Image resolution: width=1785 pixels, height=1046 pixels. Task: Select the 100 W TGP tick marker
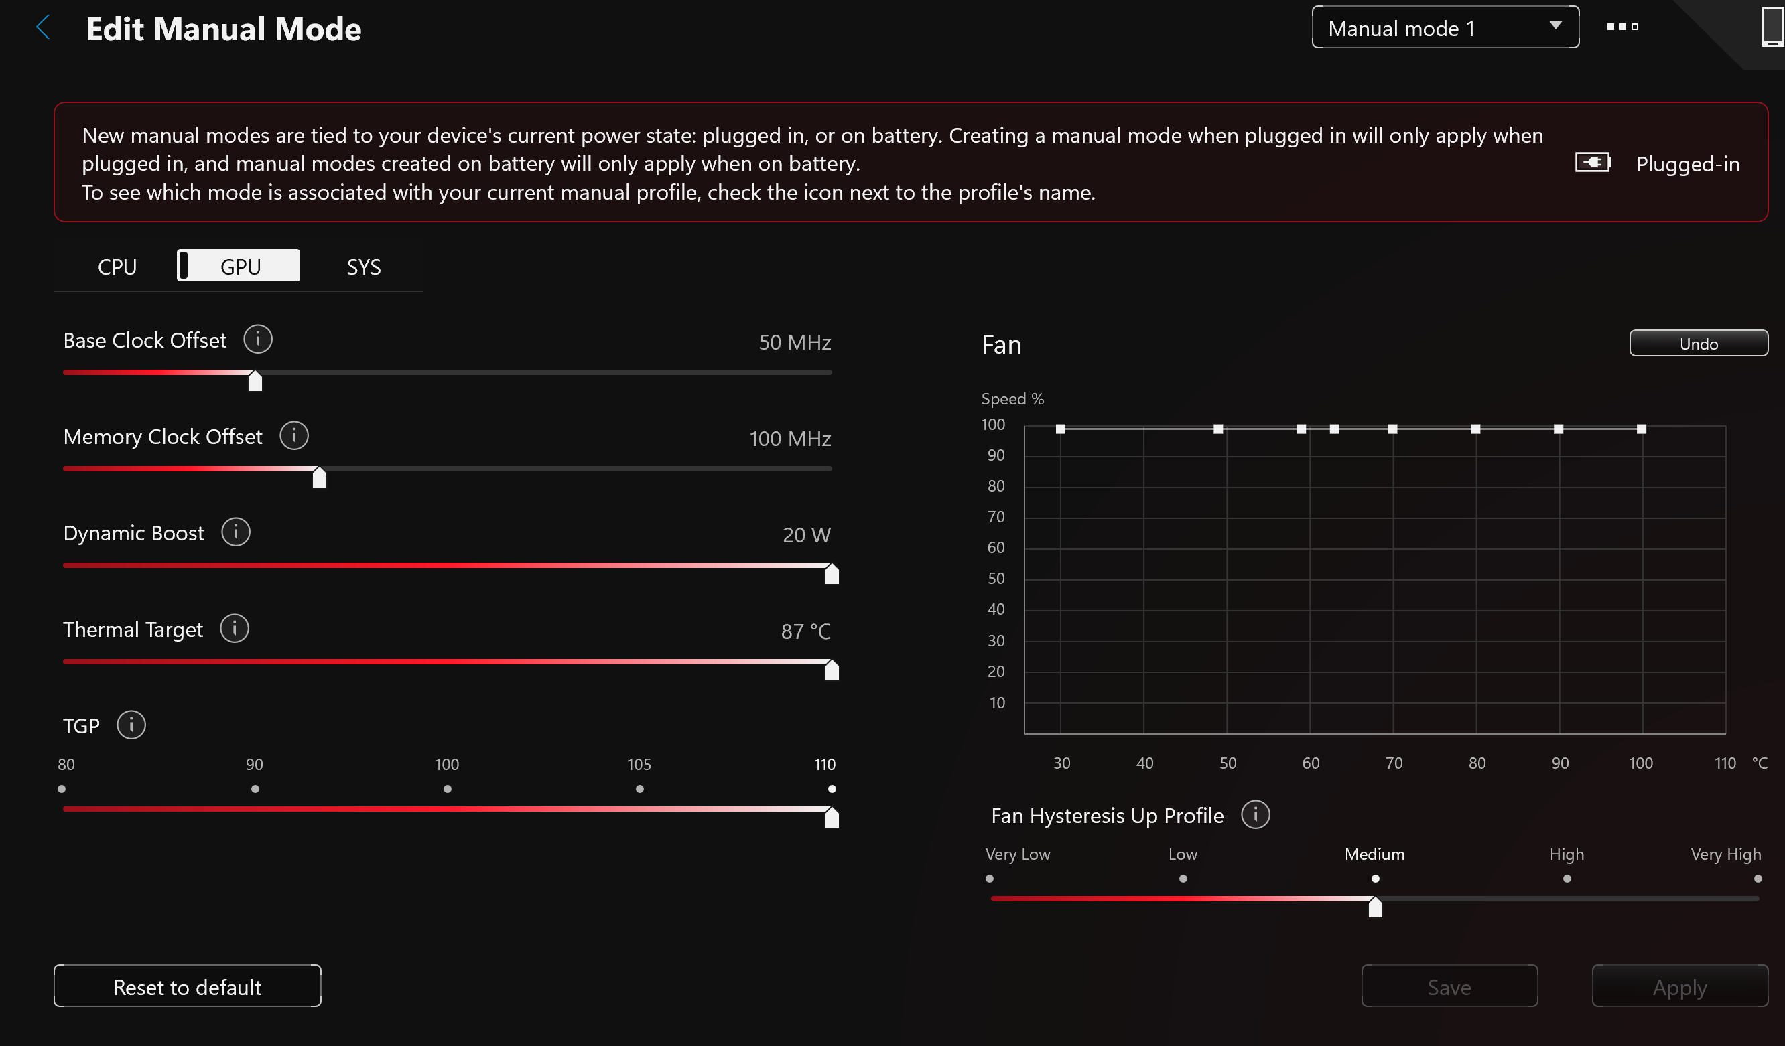click(447, 788)
